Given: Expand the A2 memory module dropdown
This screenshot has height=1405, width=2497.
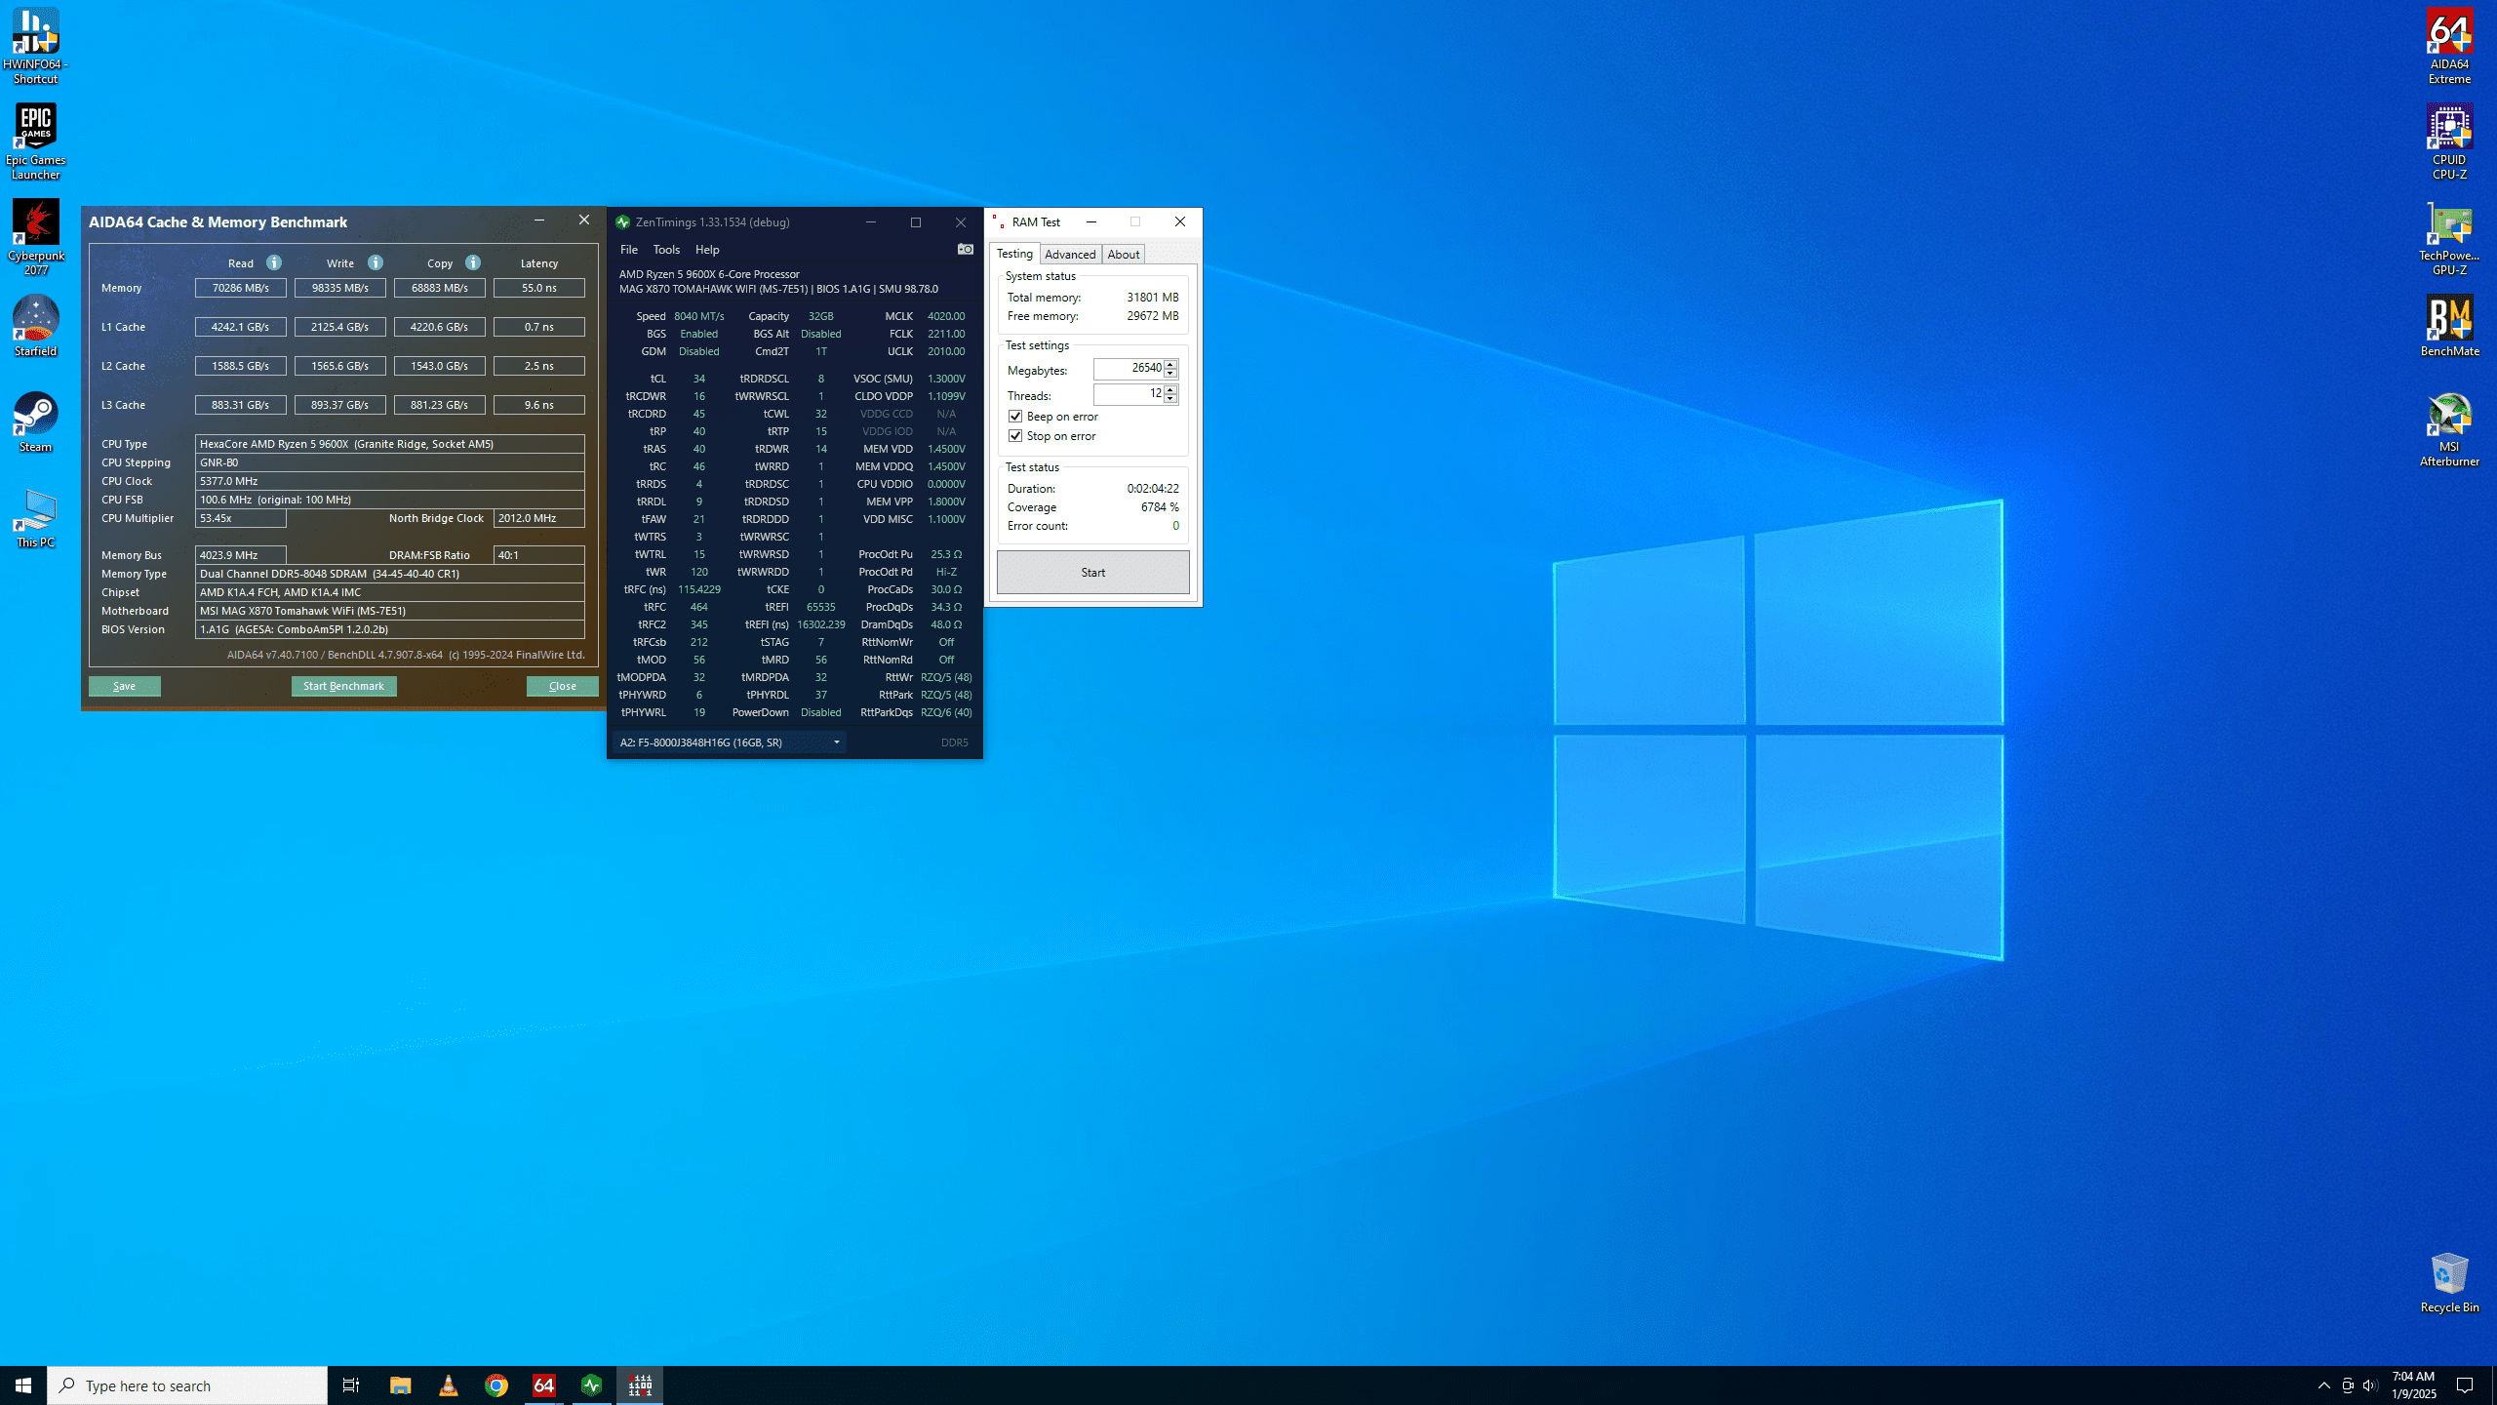Looking at the screenshot, I should pos(836,743).
